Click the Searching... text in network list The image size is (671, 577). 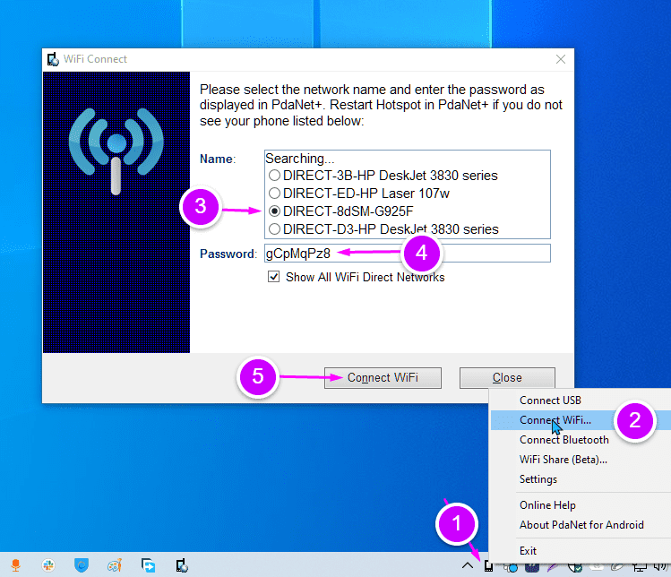coord(299,159)
